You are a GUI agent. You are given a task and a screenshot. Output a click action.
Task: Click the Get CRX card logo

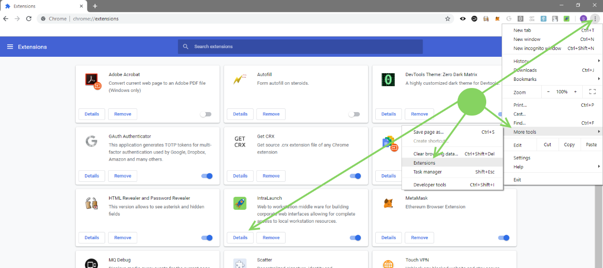pyautogui.click(x=240, y=141)
